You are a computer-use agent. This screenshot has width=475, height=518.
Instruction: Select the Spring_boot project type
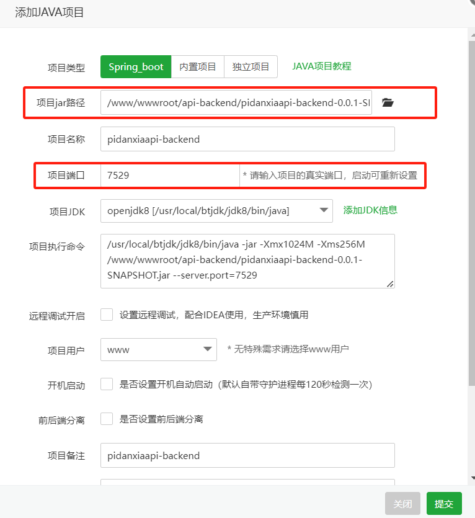coord(136,66)
